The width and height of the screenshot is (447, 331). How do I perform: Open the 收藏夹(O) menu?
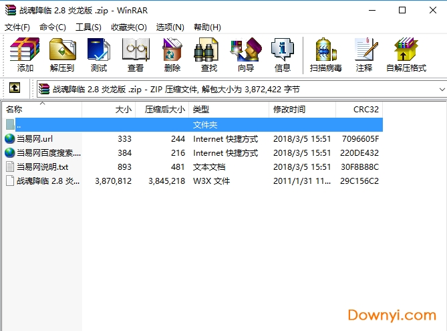click(x=129, y=27)
